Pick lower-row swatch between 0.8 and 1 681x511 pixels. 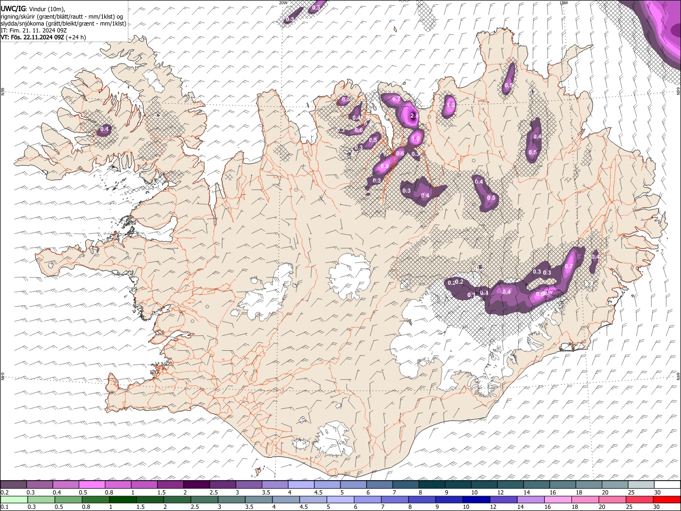click(95, 499)
